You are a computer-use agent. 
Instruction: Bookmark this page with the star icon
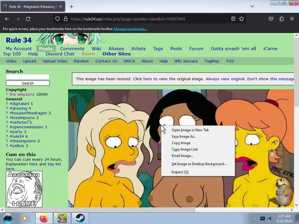click(x=241, y=19)
